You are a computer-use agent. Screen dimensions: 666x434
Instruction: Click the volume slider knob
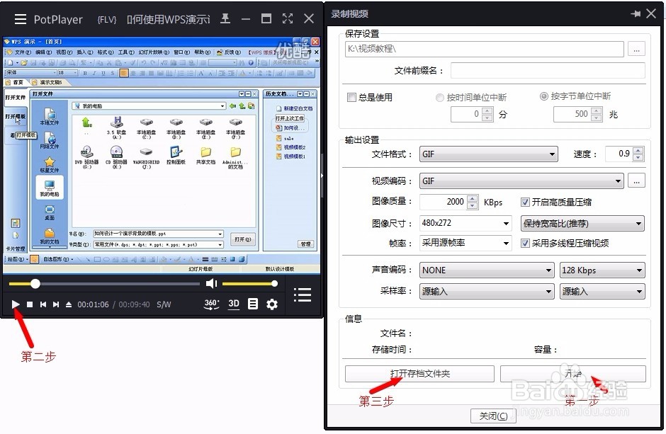[274, 283]
